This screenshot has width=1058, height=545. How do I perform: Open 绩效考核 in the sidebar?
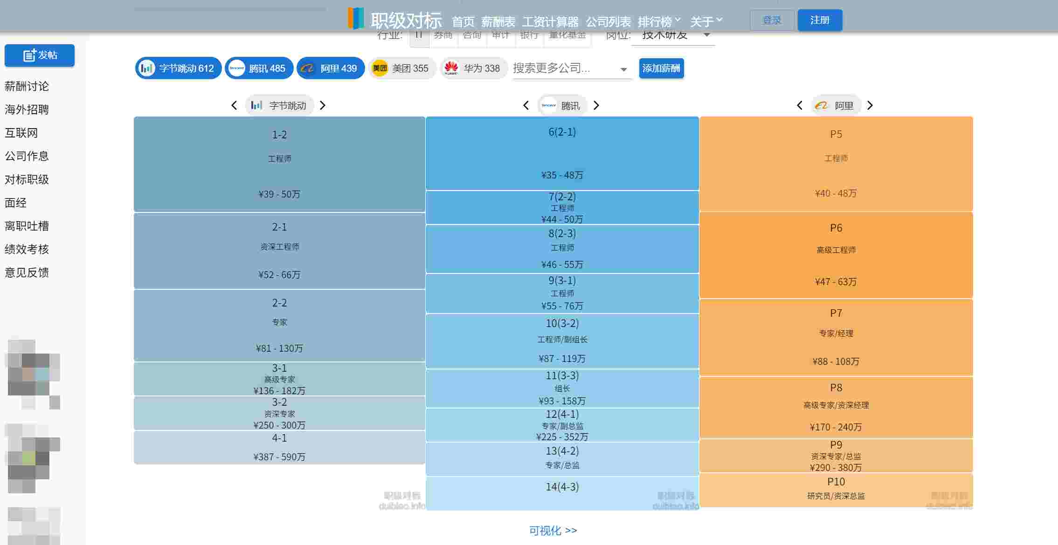pos(27,249)
